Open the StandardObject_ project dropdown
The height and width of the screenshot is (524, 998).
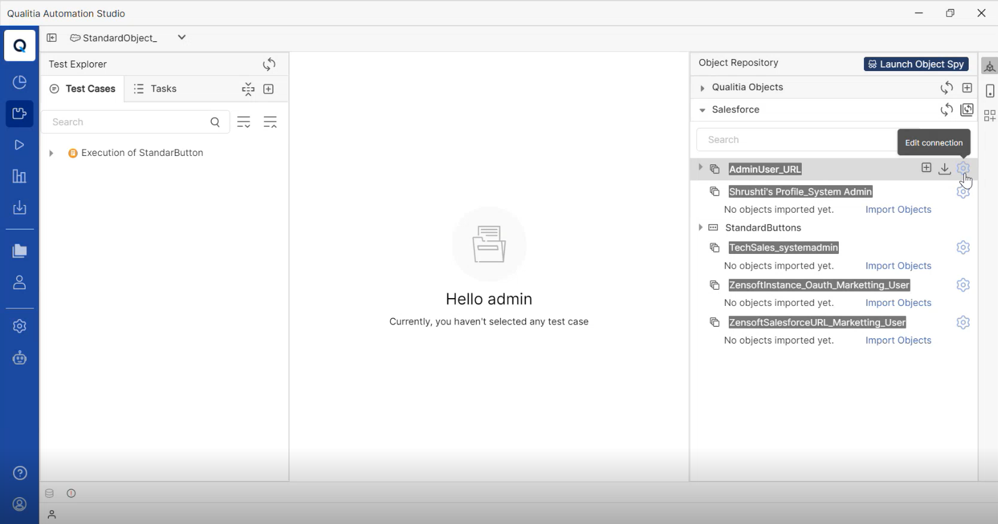pyautogui.click(x=182, y=38)
